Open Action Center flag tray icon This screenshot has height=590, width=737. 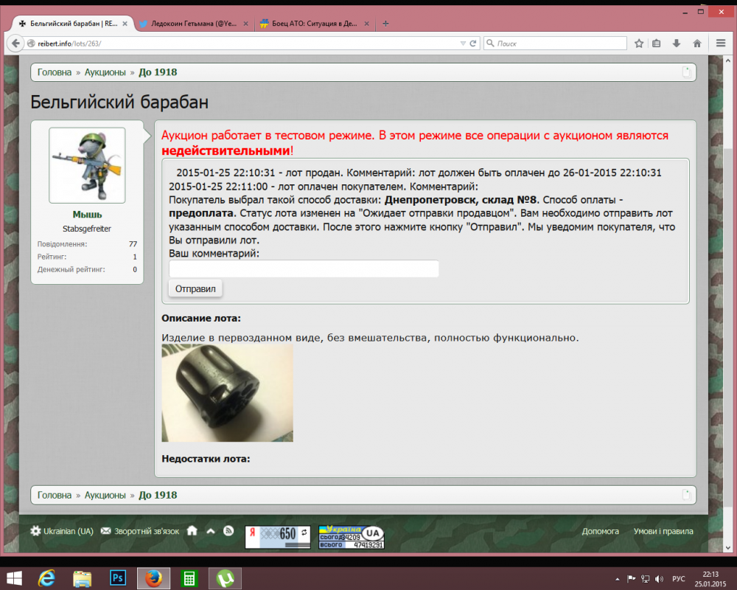coord(632,579)
